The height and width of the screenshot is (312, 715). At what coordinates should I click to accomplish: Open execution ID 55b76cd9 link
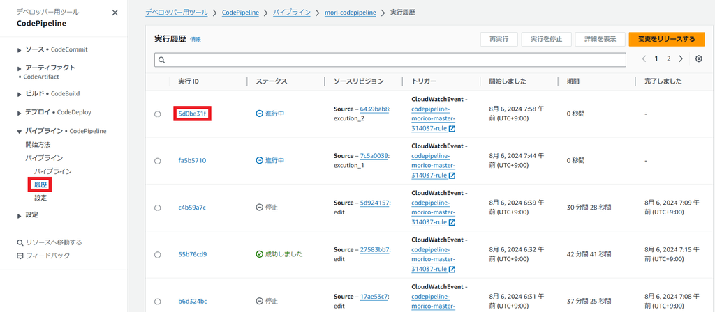click(x=193, y=254)
